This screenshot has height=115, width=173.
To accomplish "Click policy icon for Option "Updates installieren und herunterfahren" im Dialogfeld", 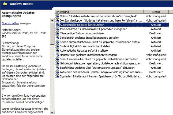I will (x=57, y=16).
